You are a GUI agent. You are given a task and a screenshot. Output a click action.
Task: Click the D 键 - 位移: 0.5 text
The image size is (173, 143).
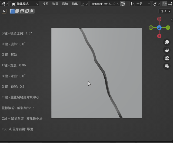[13, 86]
